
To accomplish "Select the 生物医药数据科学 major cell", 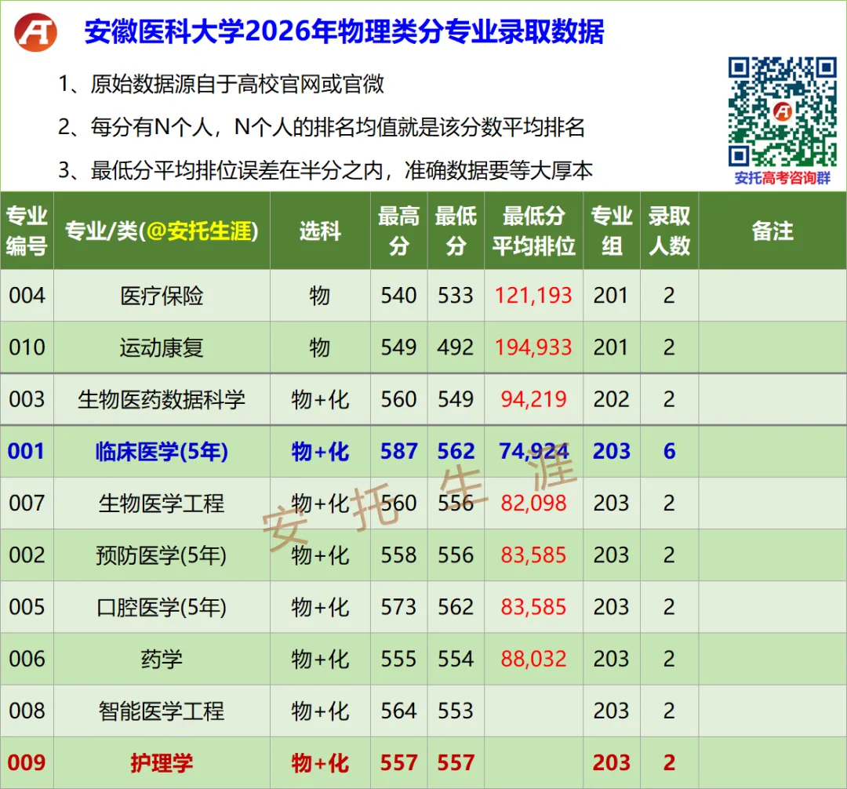I will click(162, 399).
